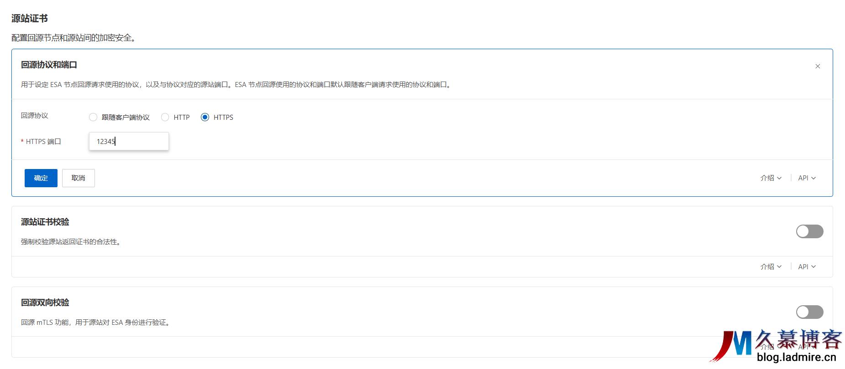
Task: Click the HTTPS 端口 input field
Action: click(x=129, y=142)
